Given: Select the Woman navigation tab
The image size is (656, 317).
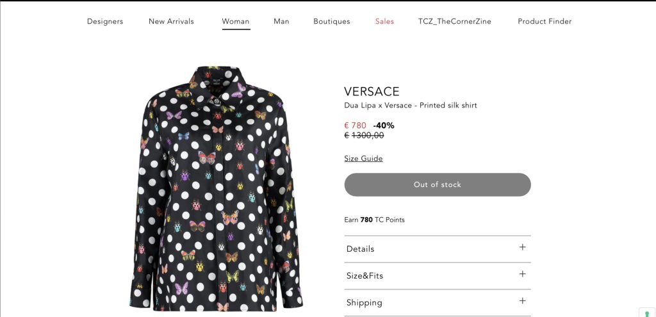Looking at the screenshot, I should [236, 21].
